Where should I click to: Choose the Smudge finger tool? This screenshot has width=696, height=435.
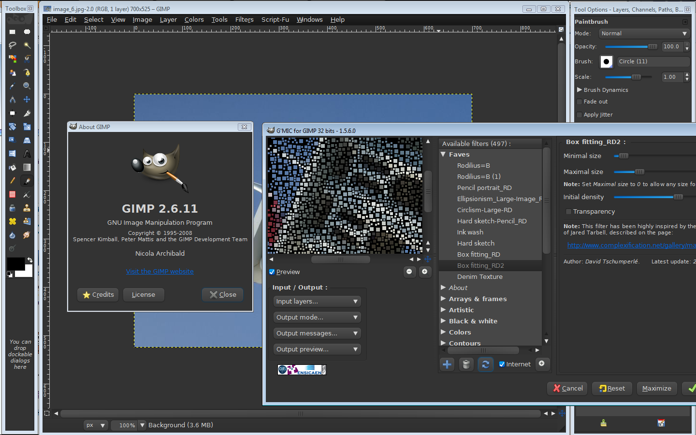tap(27, 235)
